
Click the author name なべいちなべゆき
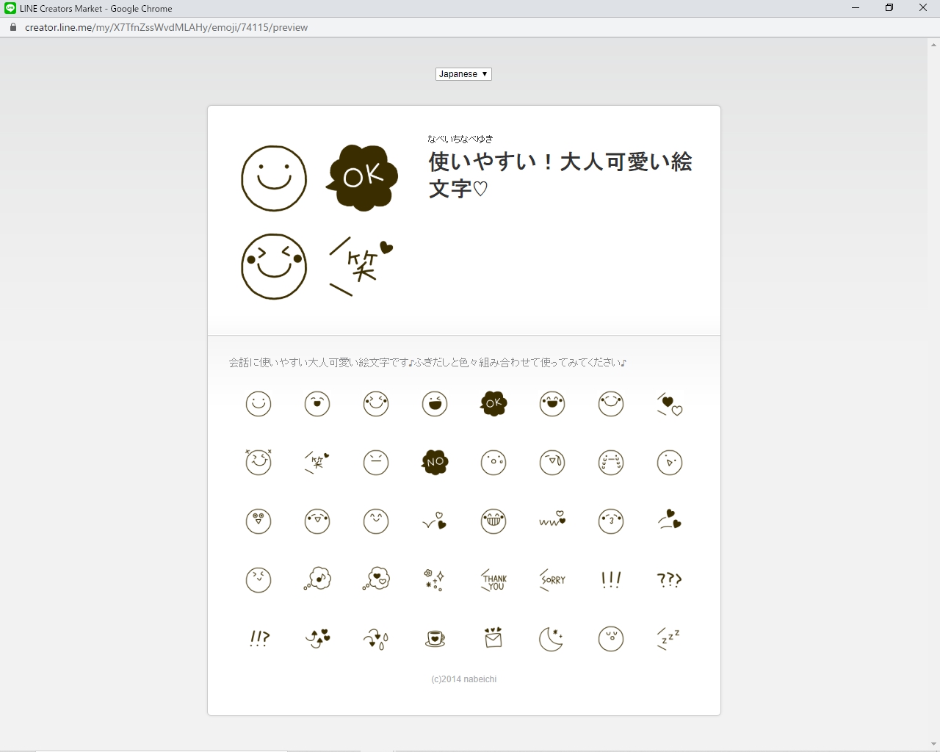460,139
